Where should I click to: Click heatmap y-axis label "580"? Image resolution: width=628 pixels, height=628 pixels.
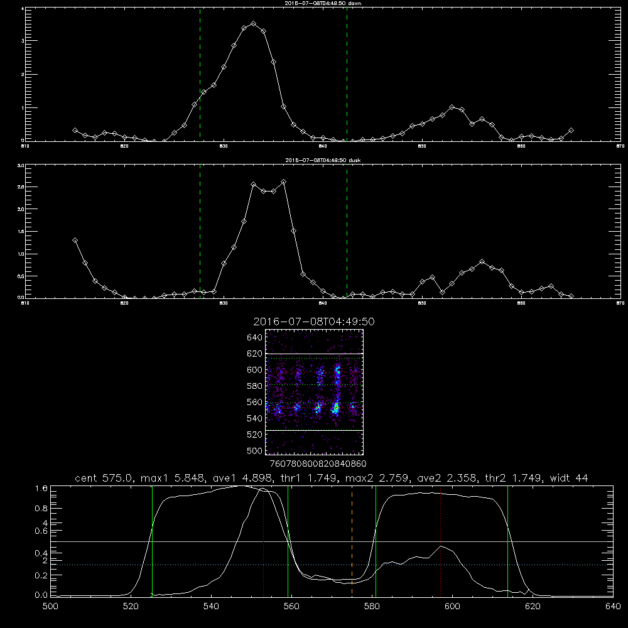pos(255,386)
